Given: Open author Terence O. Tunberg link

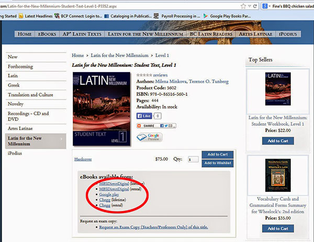Looking at the screenshot, I should (x=209, y=82).
